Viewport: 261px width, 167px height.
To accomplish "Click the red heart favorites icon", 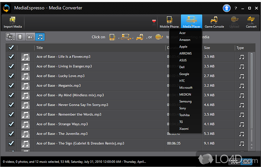I will click(154, 21).
